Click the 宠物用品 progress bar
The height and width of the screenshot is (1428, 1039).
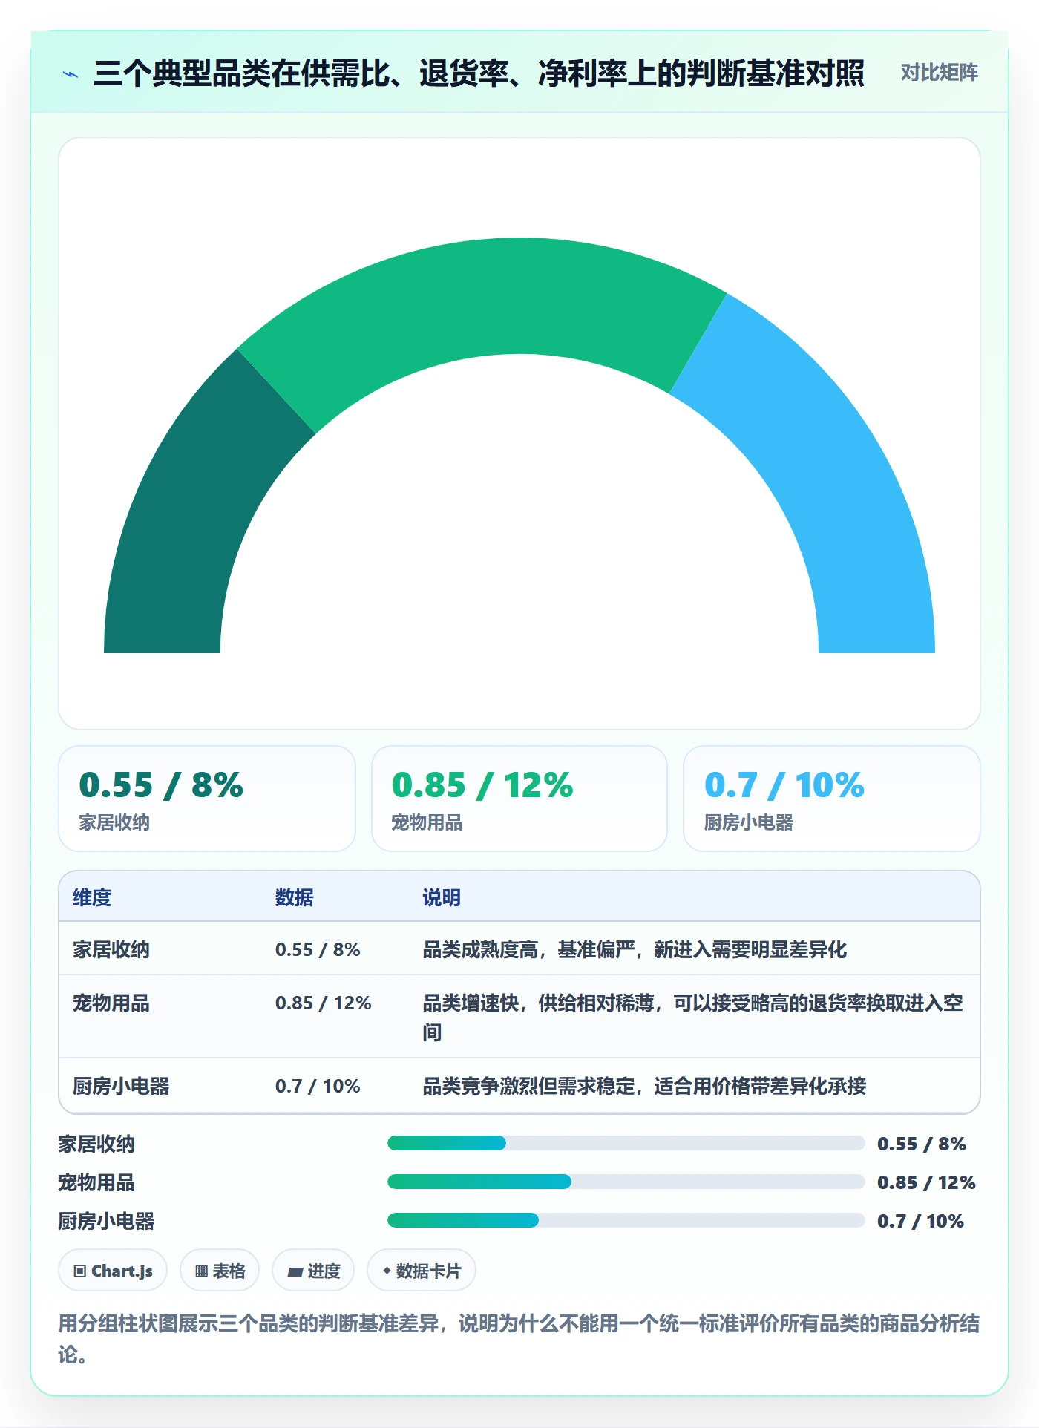click(626, 1182)
